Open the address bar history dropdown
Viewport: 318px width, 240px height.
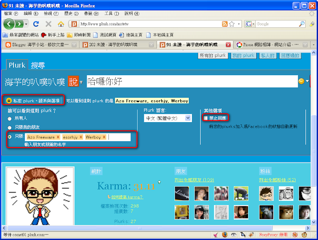coord(239,24)
